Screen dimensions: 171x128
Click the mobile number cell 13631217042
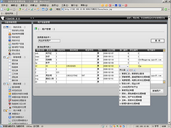[74, 75]
